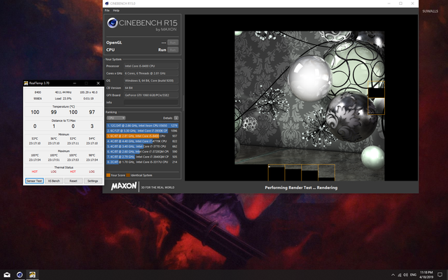Screen dimensions: 448x280
Task: Select ranking row 5 Intel Core i7-3770
Action: coord(142,146)
